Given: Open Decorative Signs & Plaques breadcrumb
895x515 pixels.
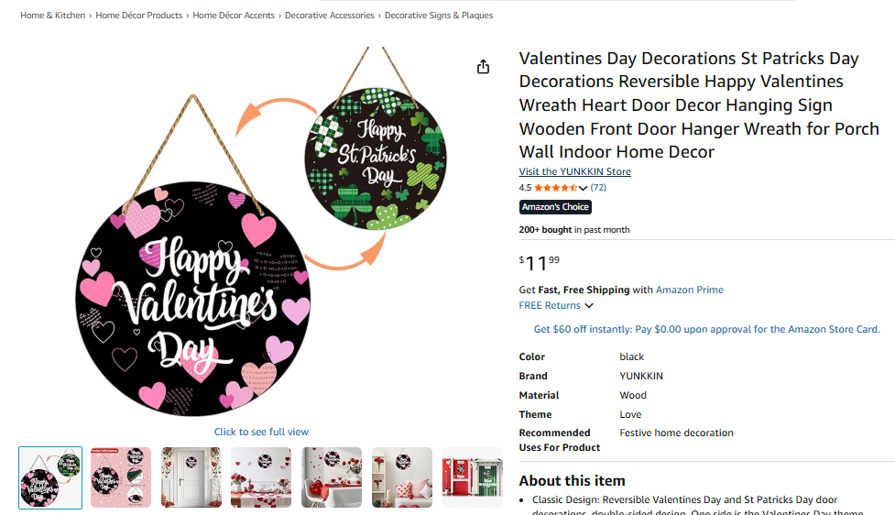Looking at the screenshot, I should (x=439, y=16).
